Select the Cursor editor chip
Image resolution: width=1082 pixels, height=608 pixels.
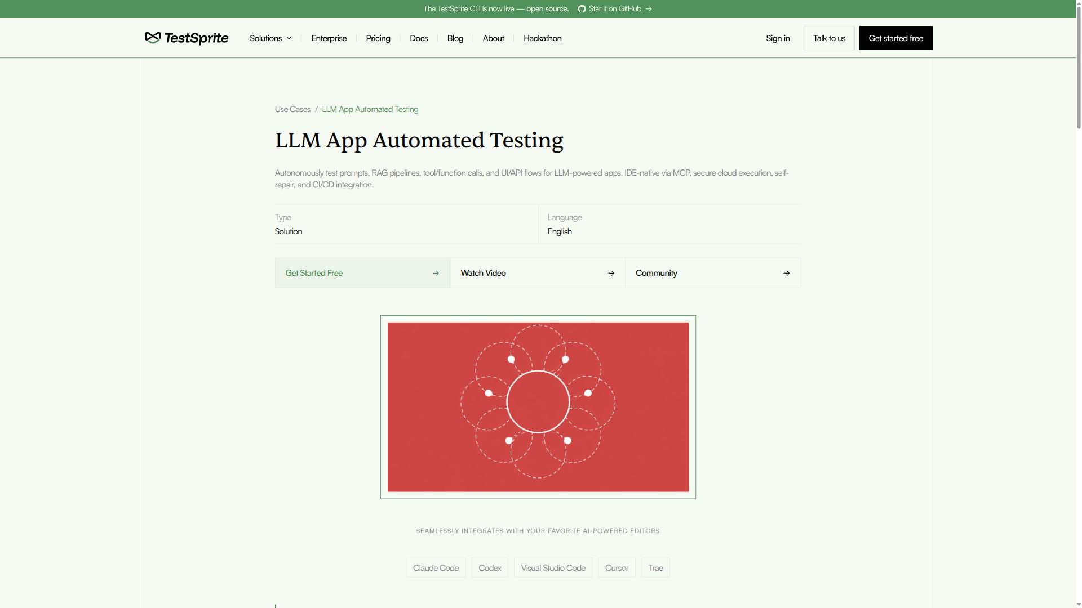pyautogui.click(x=617, y=568)
